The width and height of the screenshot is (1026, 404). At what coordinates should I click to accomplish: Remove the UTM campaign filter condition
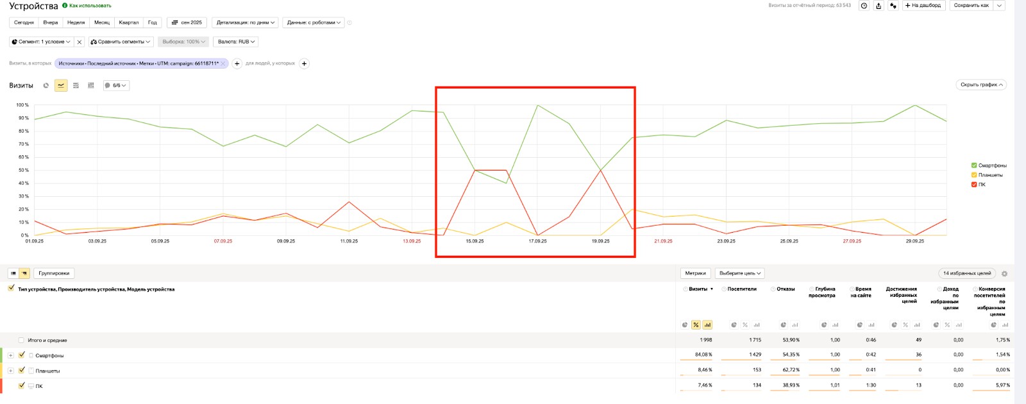click(223, 63)
